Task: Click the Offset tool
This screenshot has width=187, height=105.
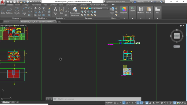Action: [x=49, y=15]
